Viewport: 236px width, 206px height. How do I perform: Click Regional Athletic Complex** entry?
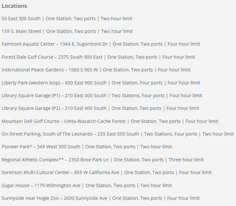coord(103,160)
